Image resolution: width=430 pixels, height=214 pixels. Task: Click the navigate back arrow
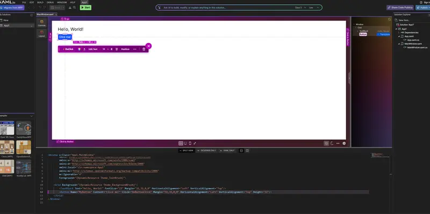pos(30,8)
